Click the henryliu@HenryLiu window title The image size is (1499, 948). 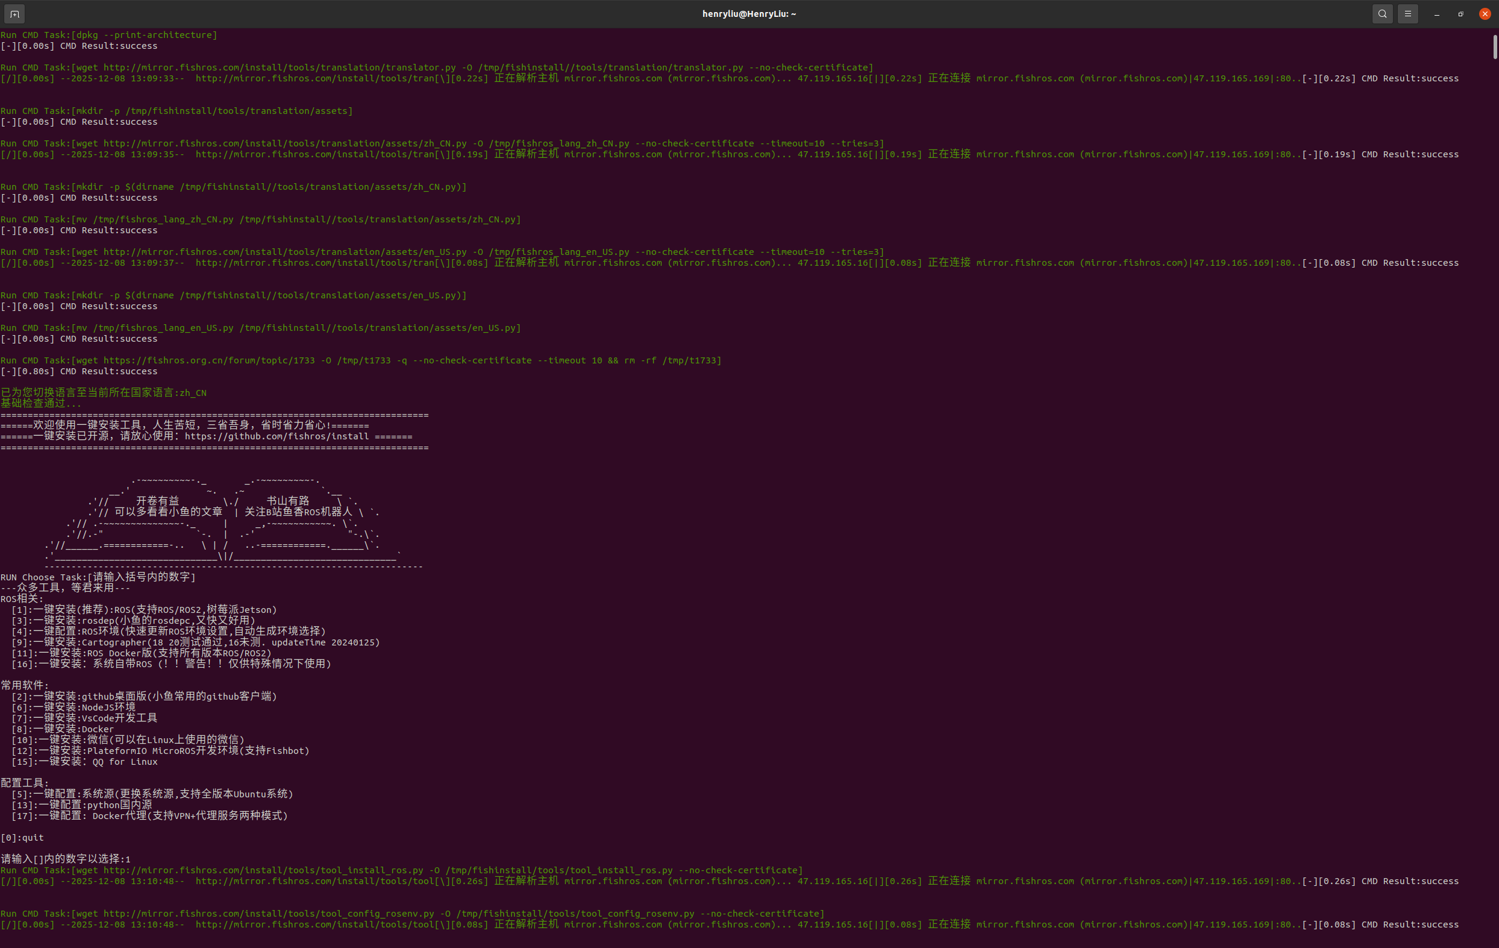click(749, 14)
